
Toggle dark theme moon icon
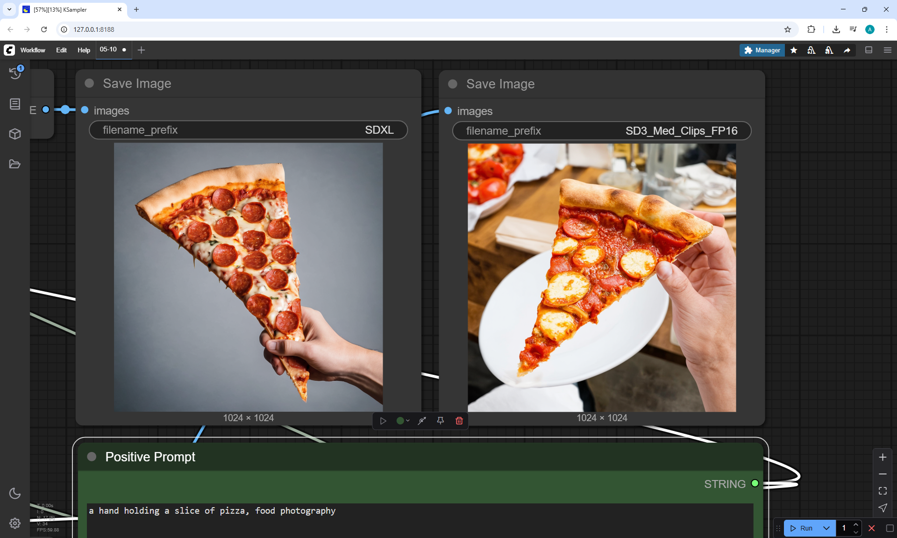(x=15, y=493)
